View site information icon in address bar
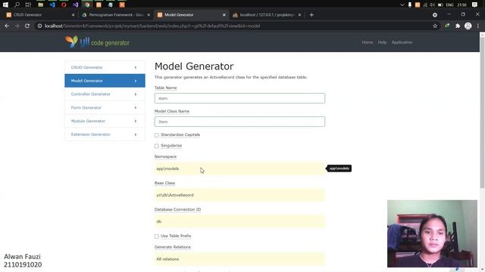485x272 pixels. 39,26
